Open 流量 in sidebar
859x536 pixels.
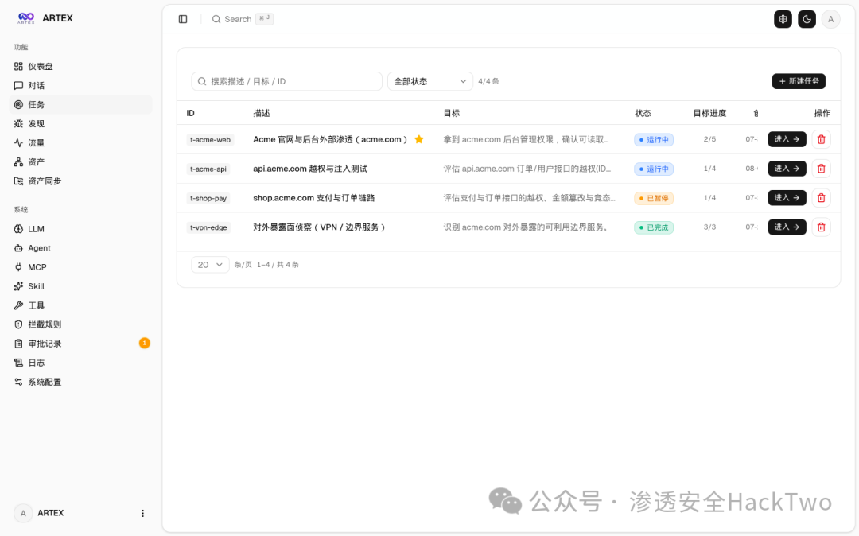pyautogui.click(x=80, y=143)
